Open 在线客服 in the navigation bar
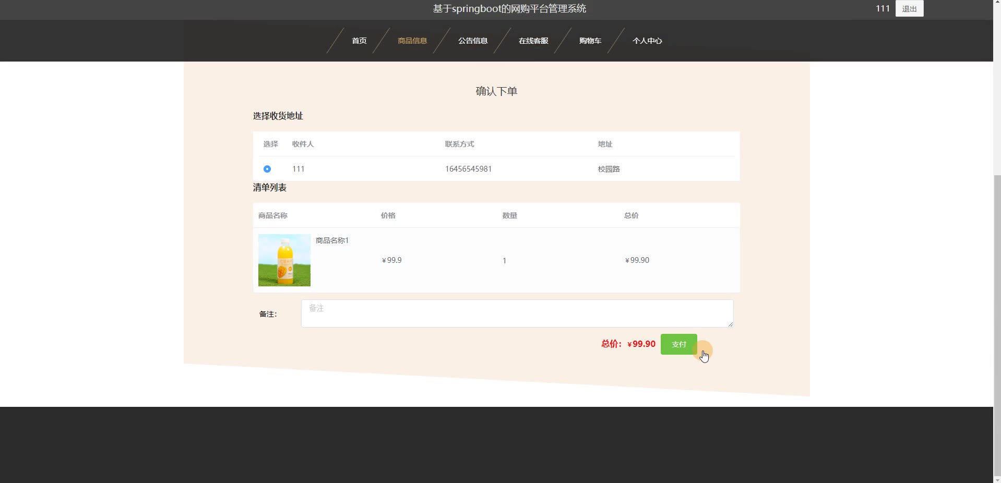Screen dimensions: 1001x483 (x=533, y=41)
